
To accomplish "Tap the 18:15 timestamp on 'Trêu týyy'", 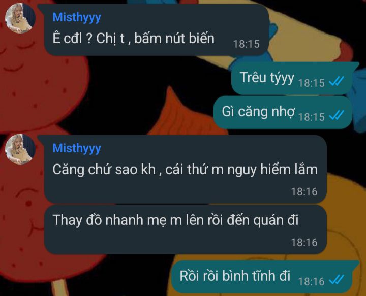I will pyautogui.click(x=312, y=83).
